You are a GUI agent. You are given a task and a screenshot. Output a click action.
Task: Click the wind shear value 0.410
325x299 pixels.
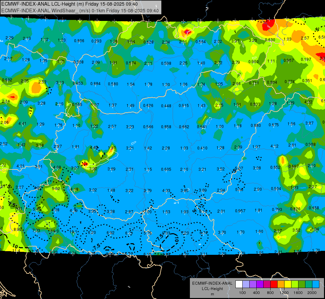202,148
